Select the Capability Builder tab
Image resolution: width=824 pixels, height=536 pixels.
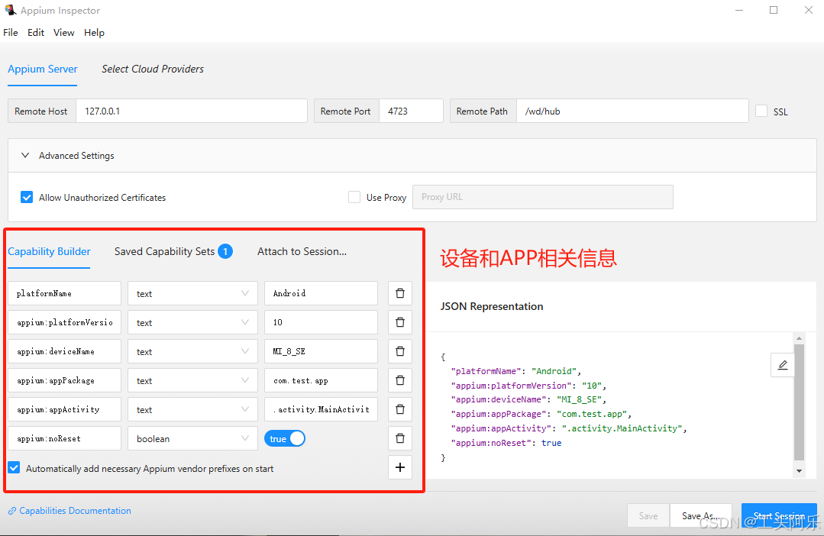(49, 252)
